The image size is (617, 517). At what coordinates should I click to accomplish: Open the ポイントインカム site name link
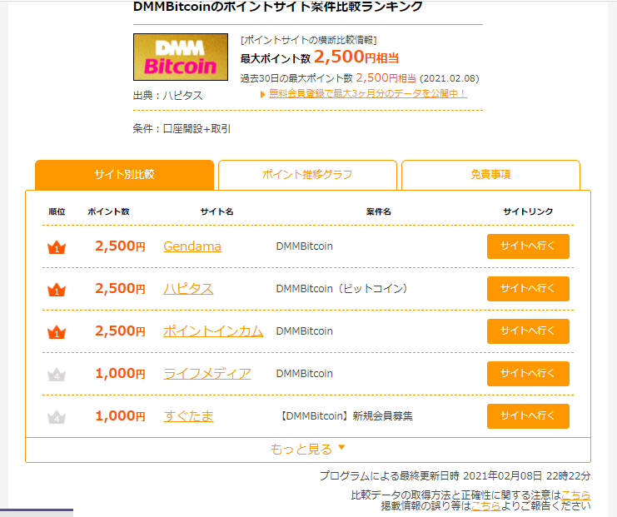pyautogui.click(x=213, y=331)
